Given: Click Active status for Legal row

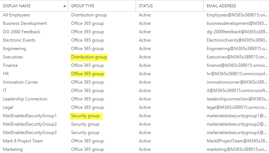Looking at the screenshot, I should pyautogui.click(x=145, y=107).
